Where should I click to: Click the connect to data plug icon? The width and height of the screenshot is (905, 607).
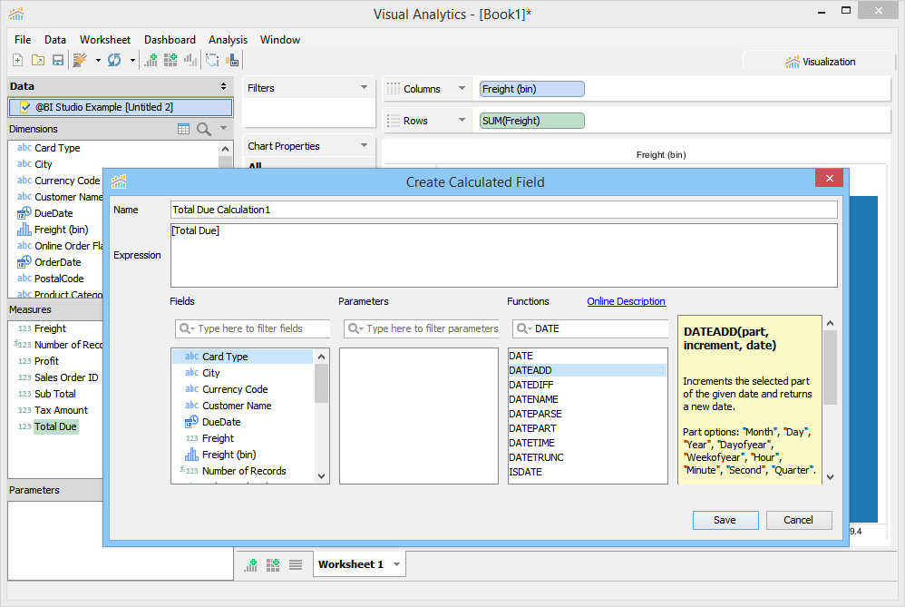pyautogui.click(x=81, y=61)
